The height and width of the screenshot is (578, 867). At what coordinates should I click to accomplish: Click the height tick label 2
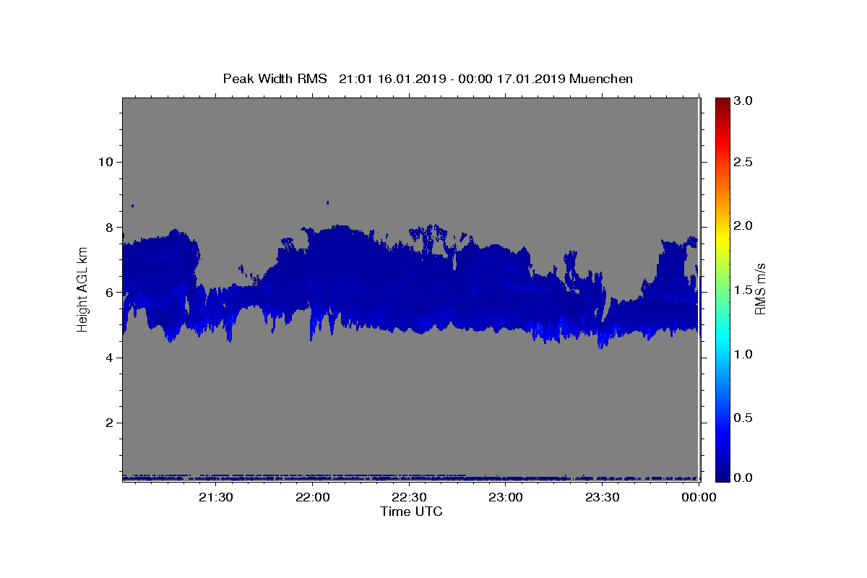[108, 423]
